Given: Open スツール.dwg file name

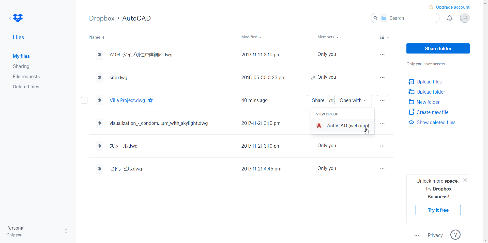Looking at the screenshot, I should [123, 146].
